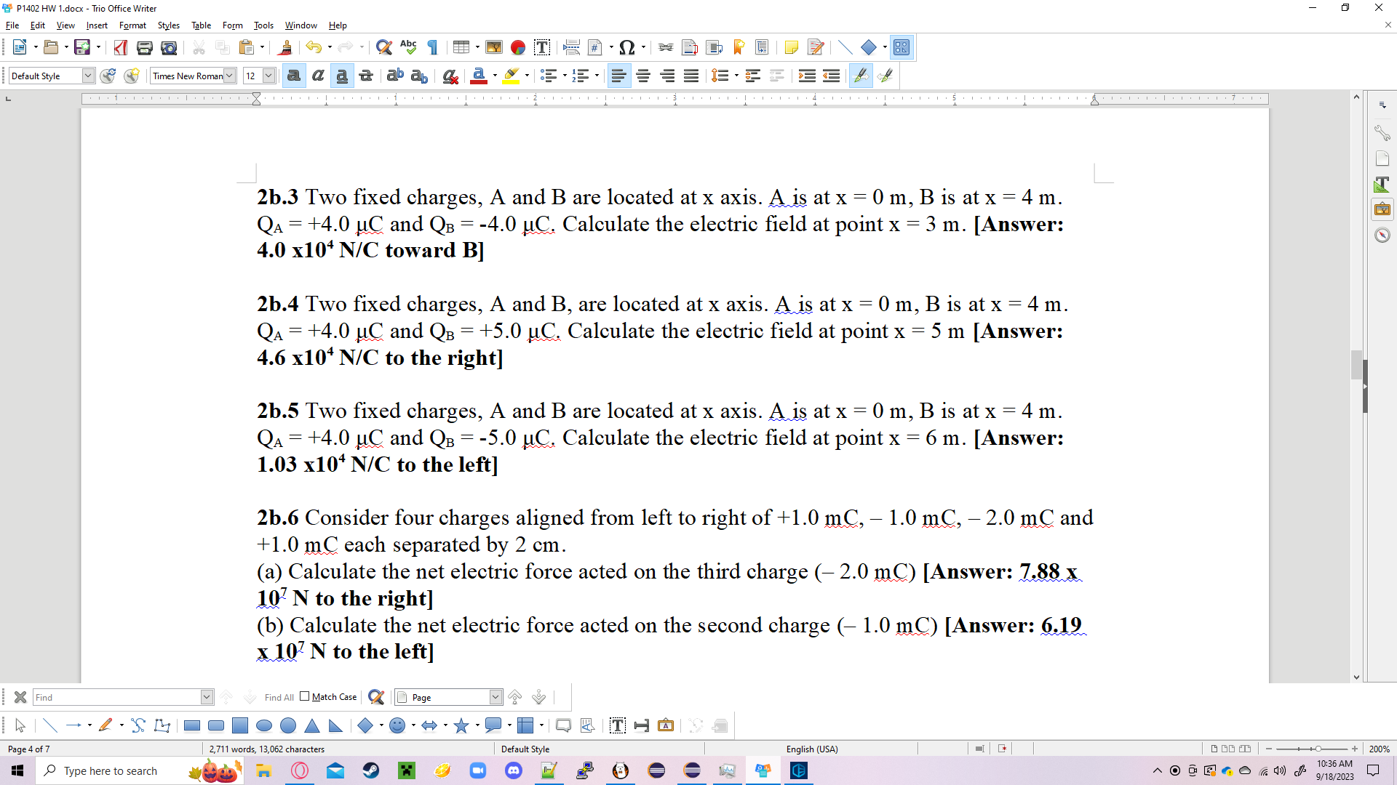This screenshot has height=785, width=1397.
Task: Export the document to PDF
Action: pyautogui.click(x=120, y=47)
